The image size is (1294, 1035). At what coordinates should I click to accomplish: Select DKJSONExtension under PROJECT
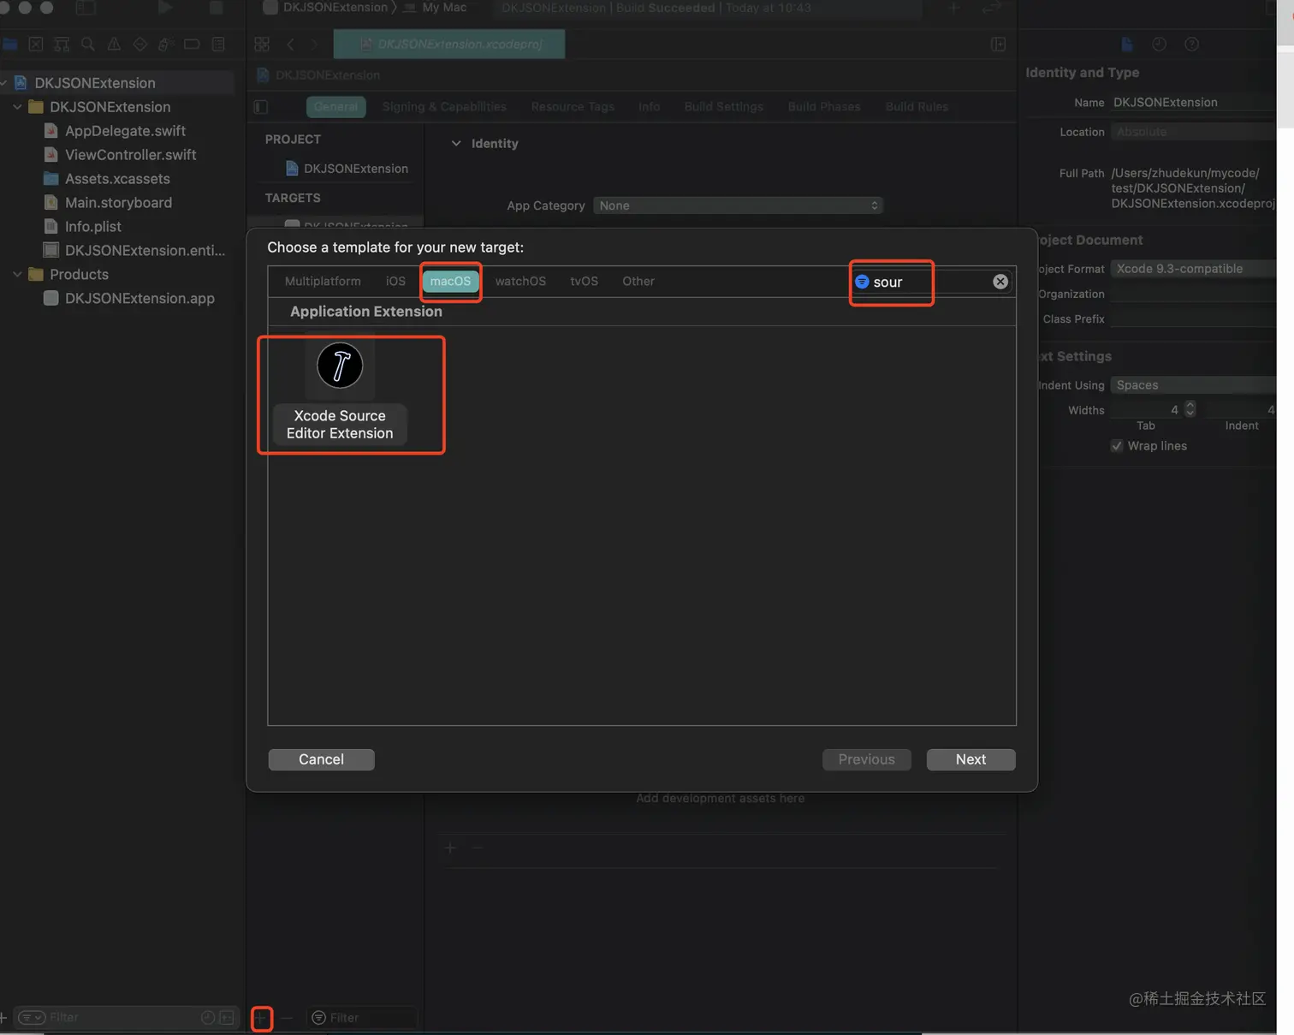[x=355, y=169]
